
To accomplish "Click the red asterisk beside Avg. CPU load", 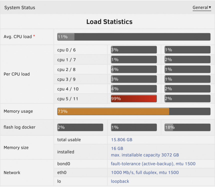I will [34, 36].
